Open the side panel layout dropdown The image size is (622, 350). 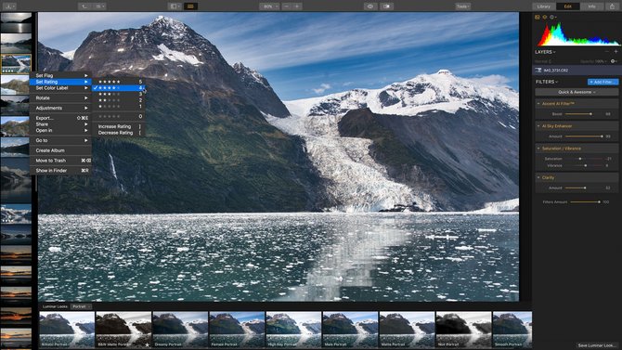[x=174, y=6]
